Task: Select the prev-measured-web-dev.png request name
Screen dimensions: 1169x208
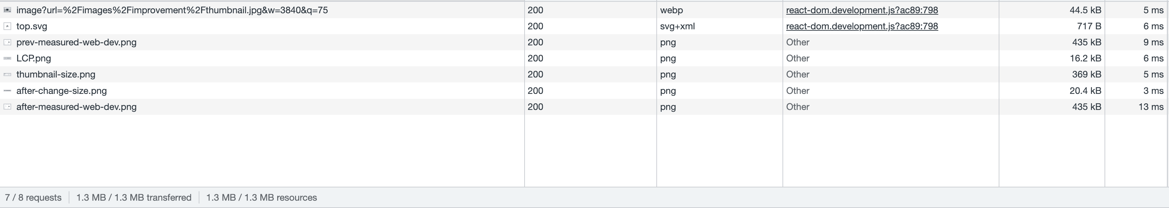Action: 76,42
